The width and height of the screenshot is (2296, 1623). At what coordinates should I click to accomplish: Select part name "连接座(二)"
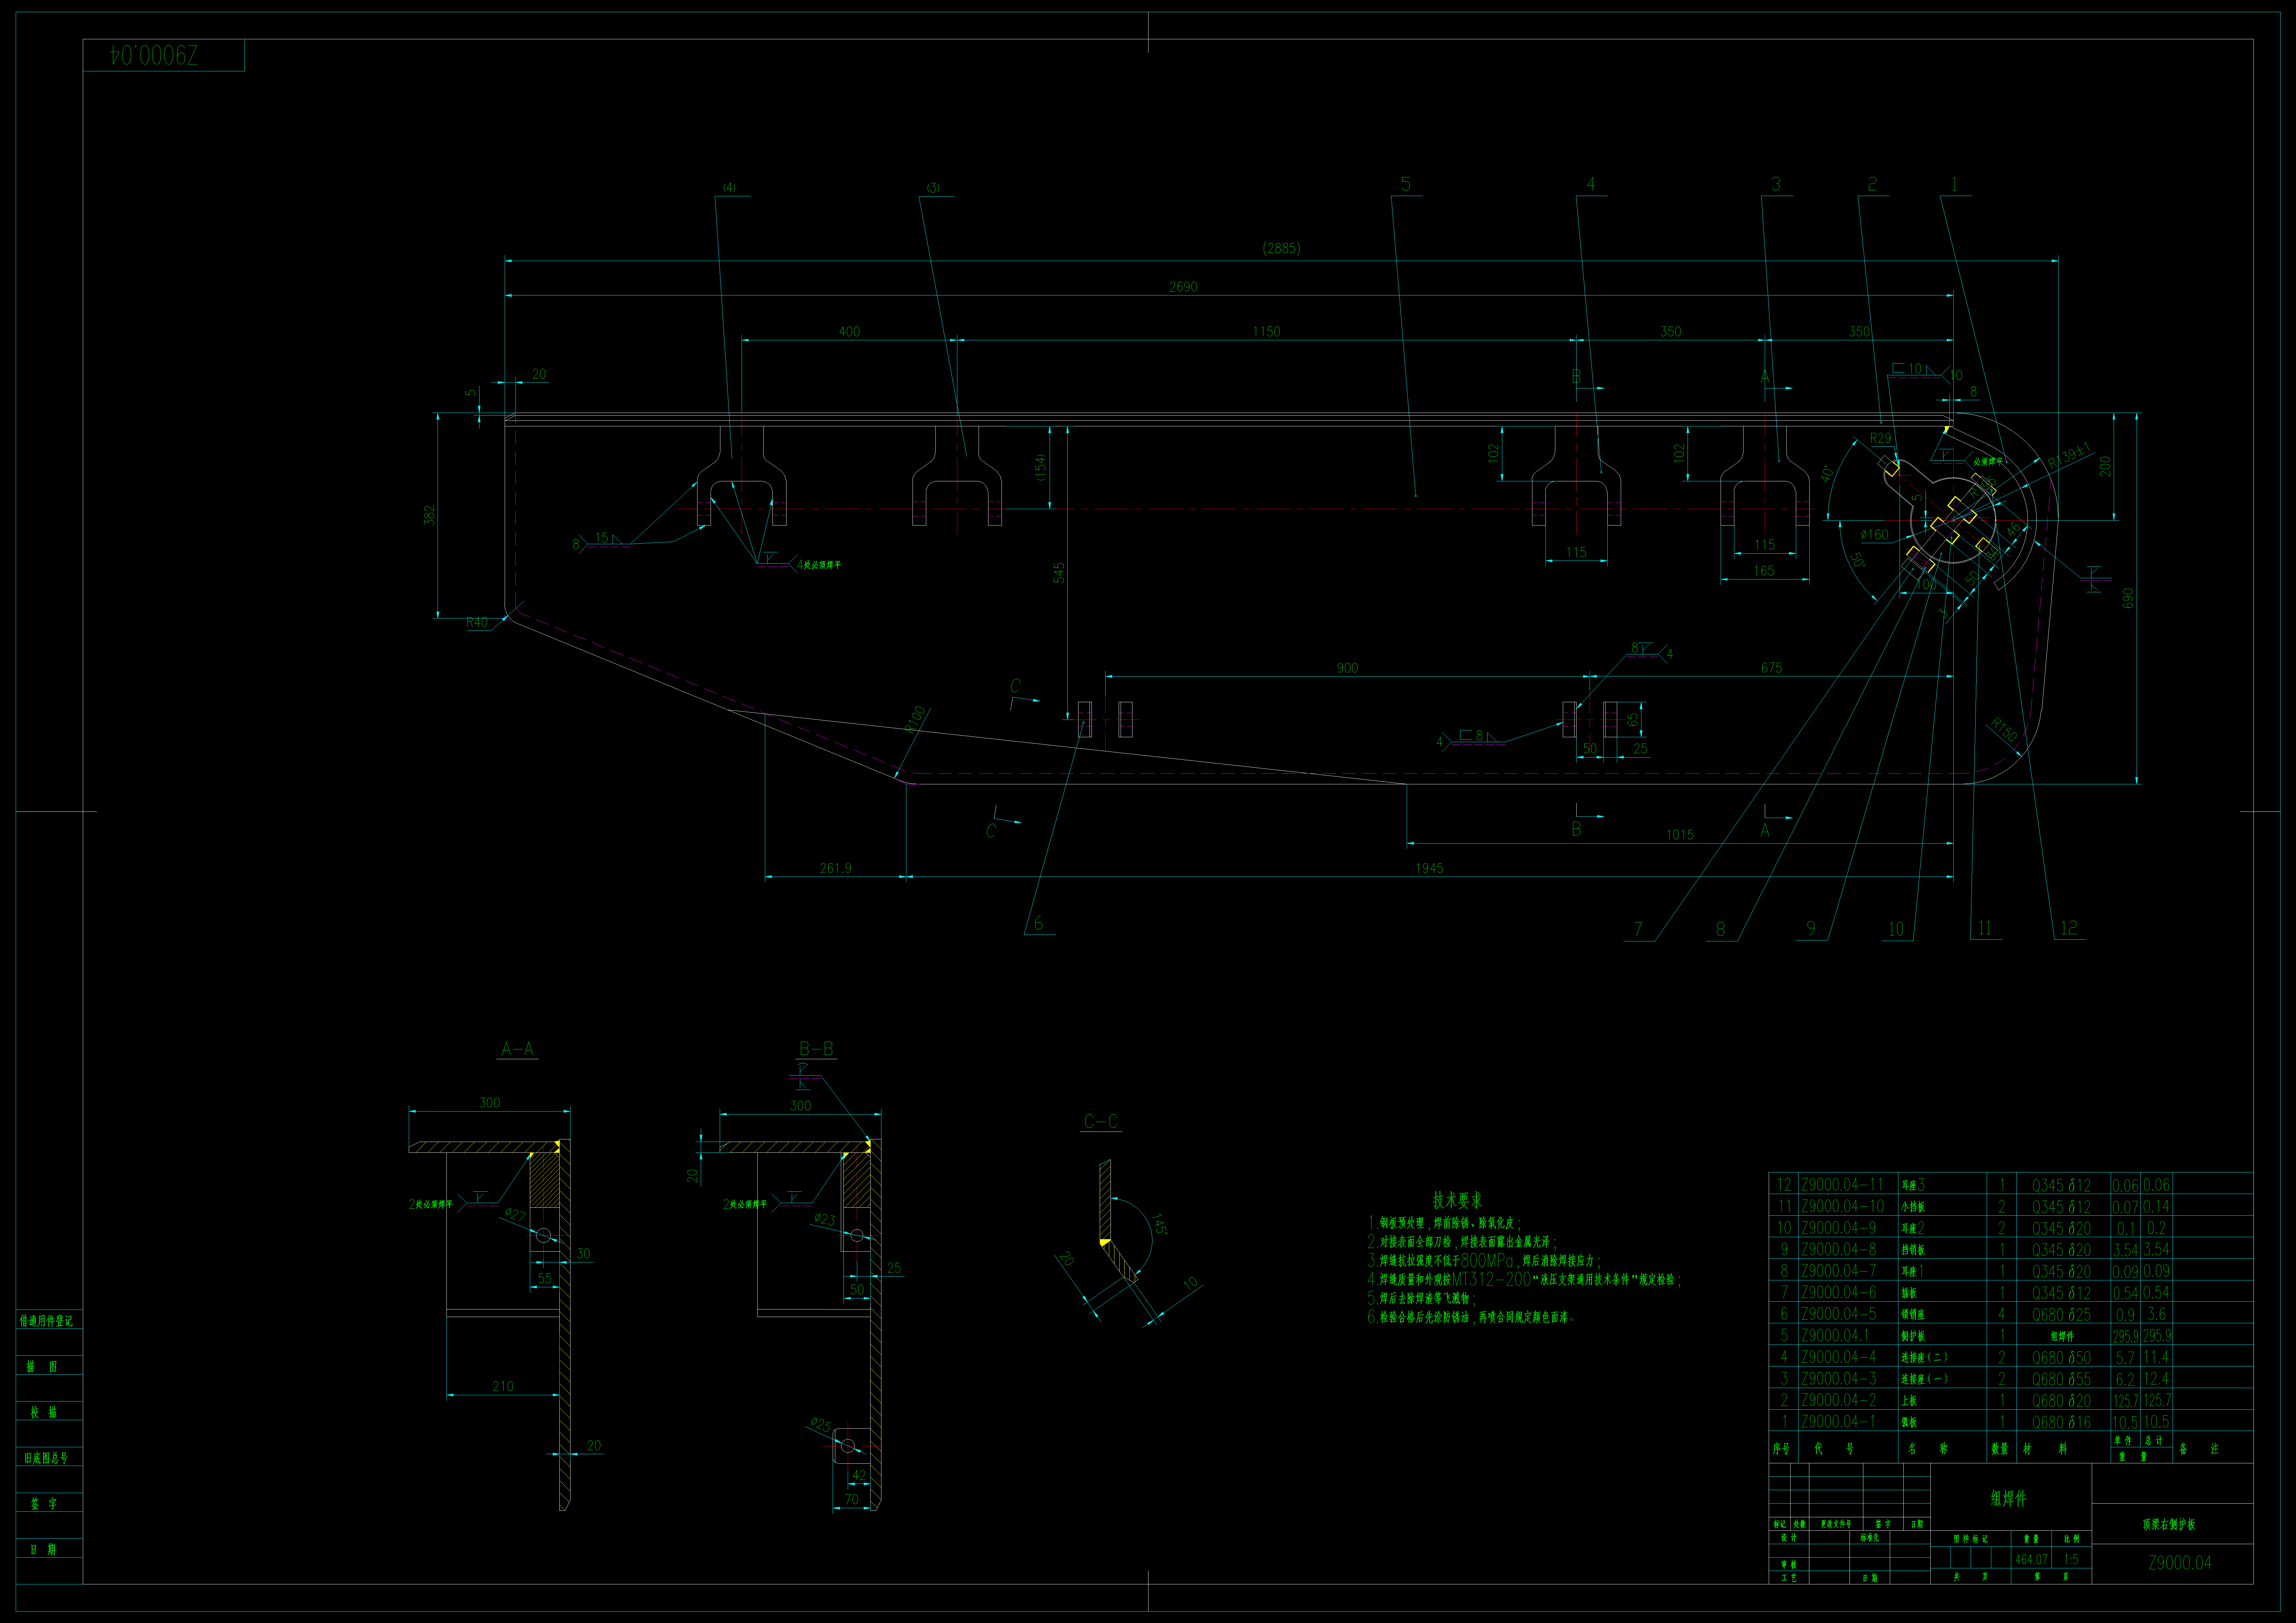click(1924, 1358)
